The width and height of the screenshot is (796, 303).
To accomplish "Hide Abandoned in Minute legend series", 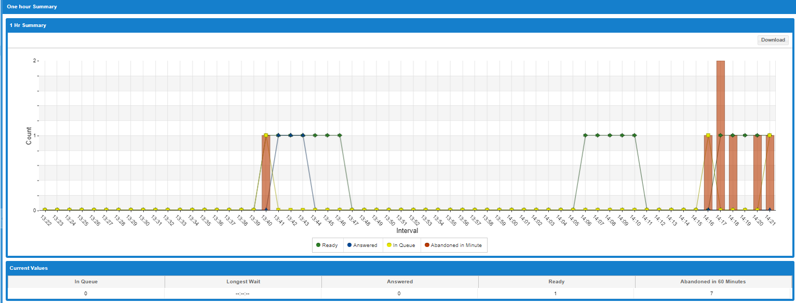I will point(453,245).
